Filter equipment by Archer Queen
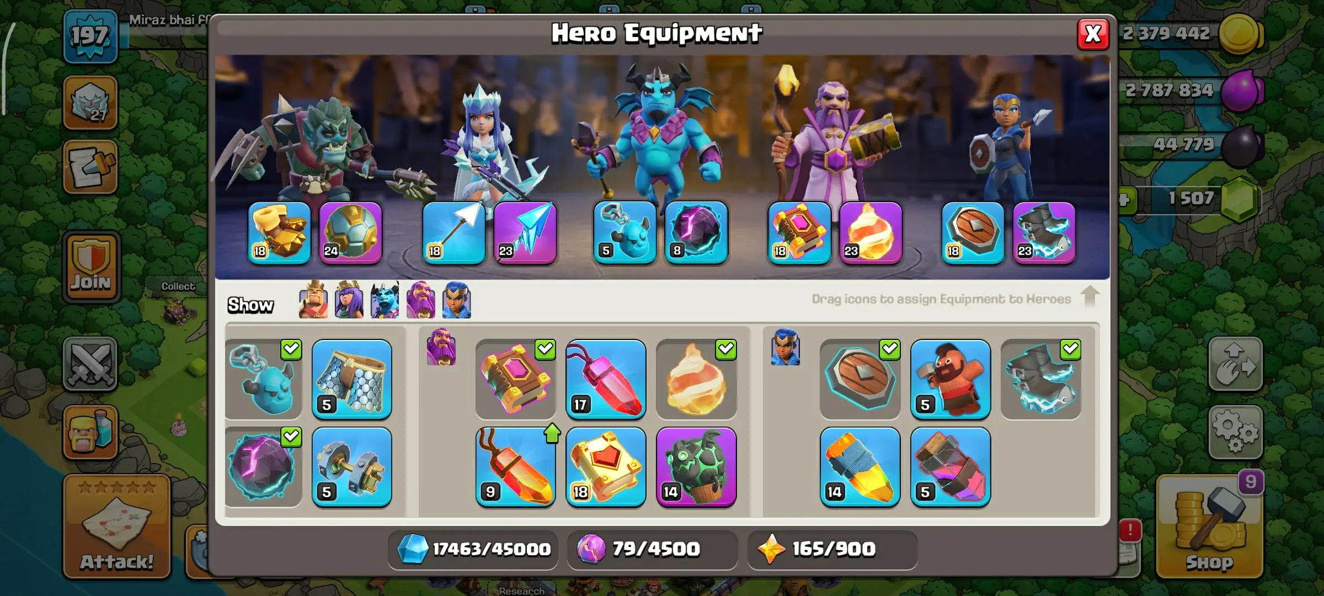 [x=349, y=300]
